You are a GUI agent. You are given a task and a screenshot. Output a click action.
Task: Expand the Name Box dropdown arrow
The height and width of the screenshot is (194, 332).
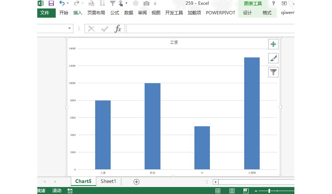tap(69, 28)
